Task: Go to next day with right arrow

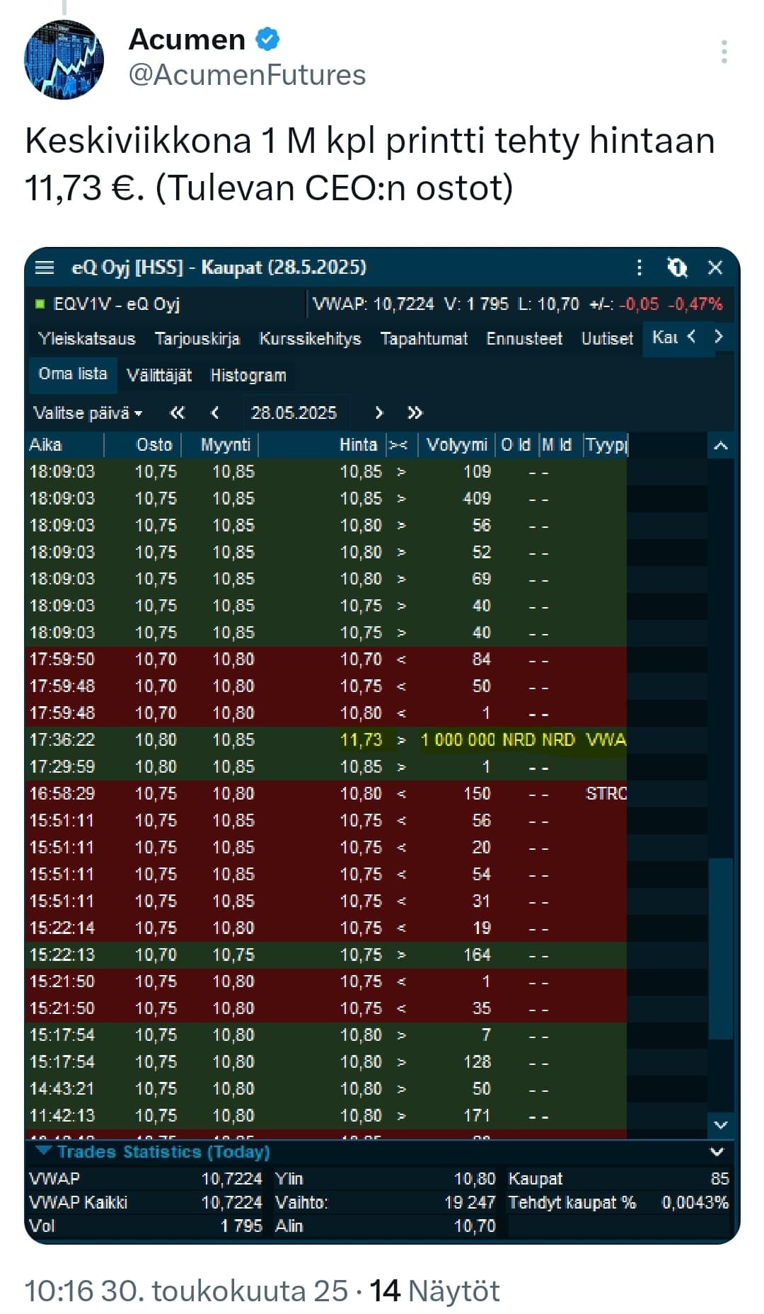Action: (379, 413)
